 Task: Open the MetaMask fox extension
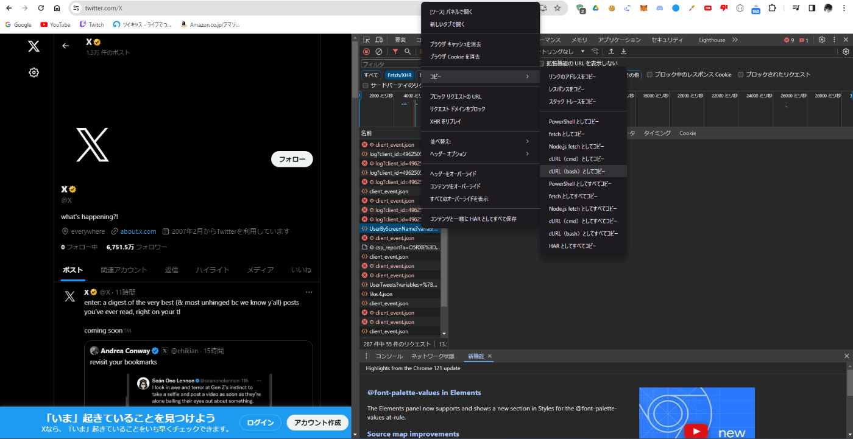(x=644, y=8)
